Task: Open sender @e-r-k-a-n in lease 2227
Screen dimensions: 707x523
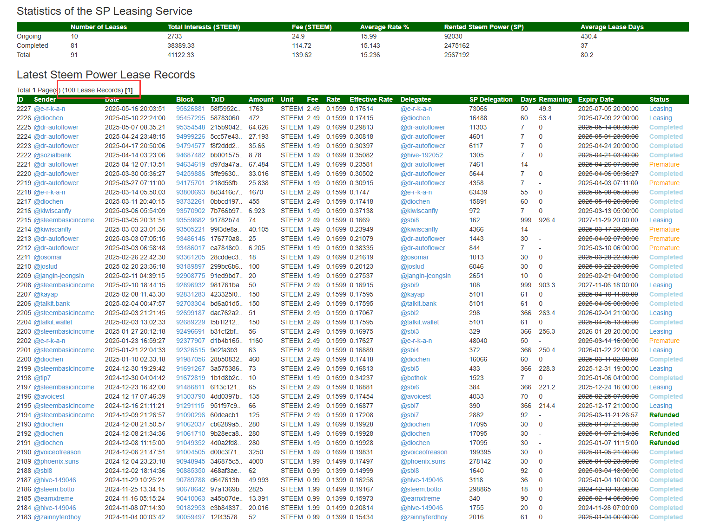Action: click(x=49, y=109)
